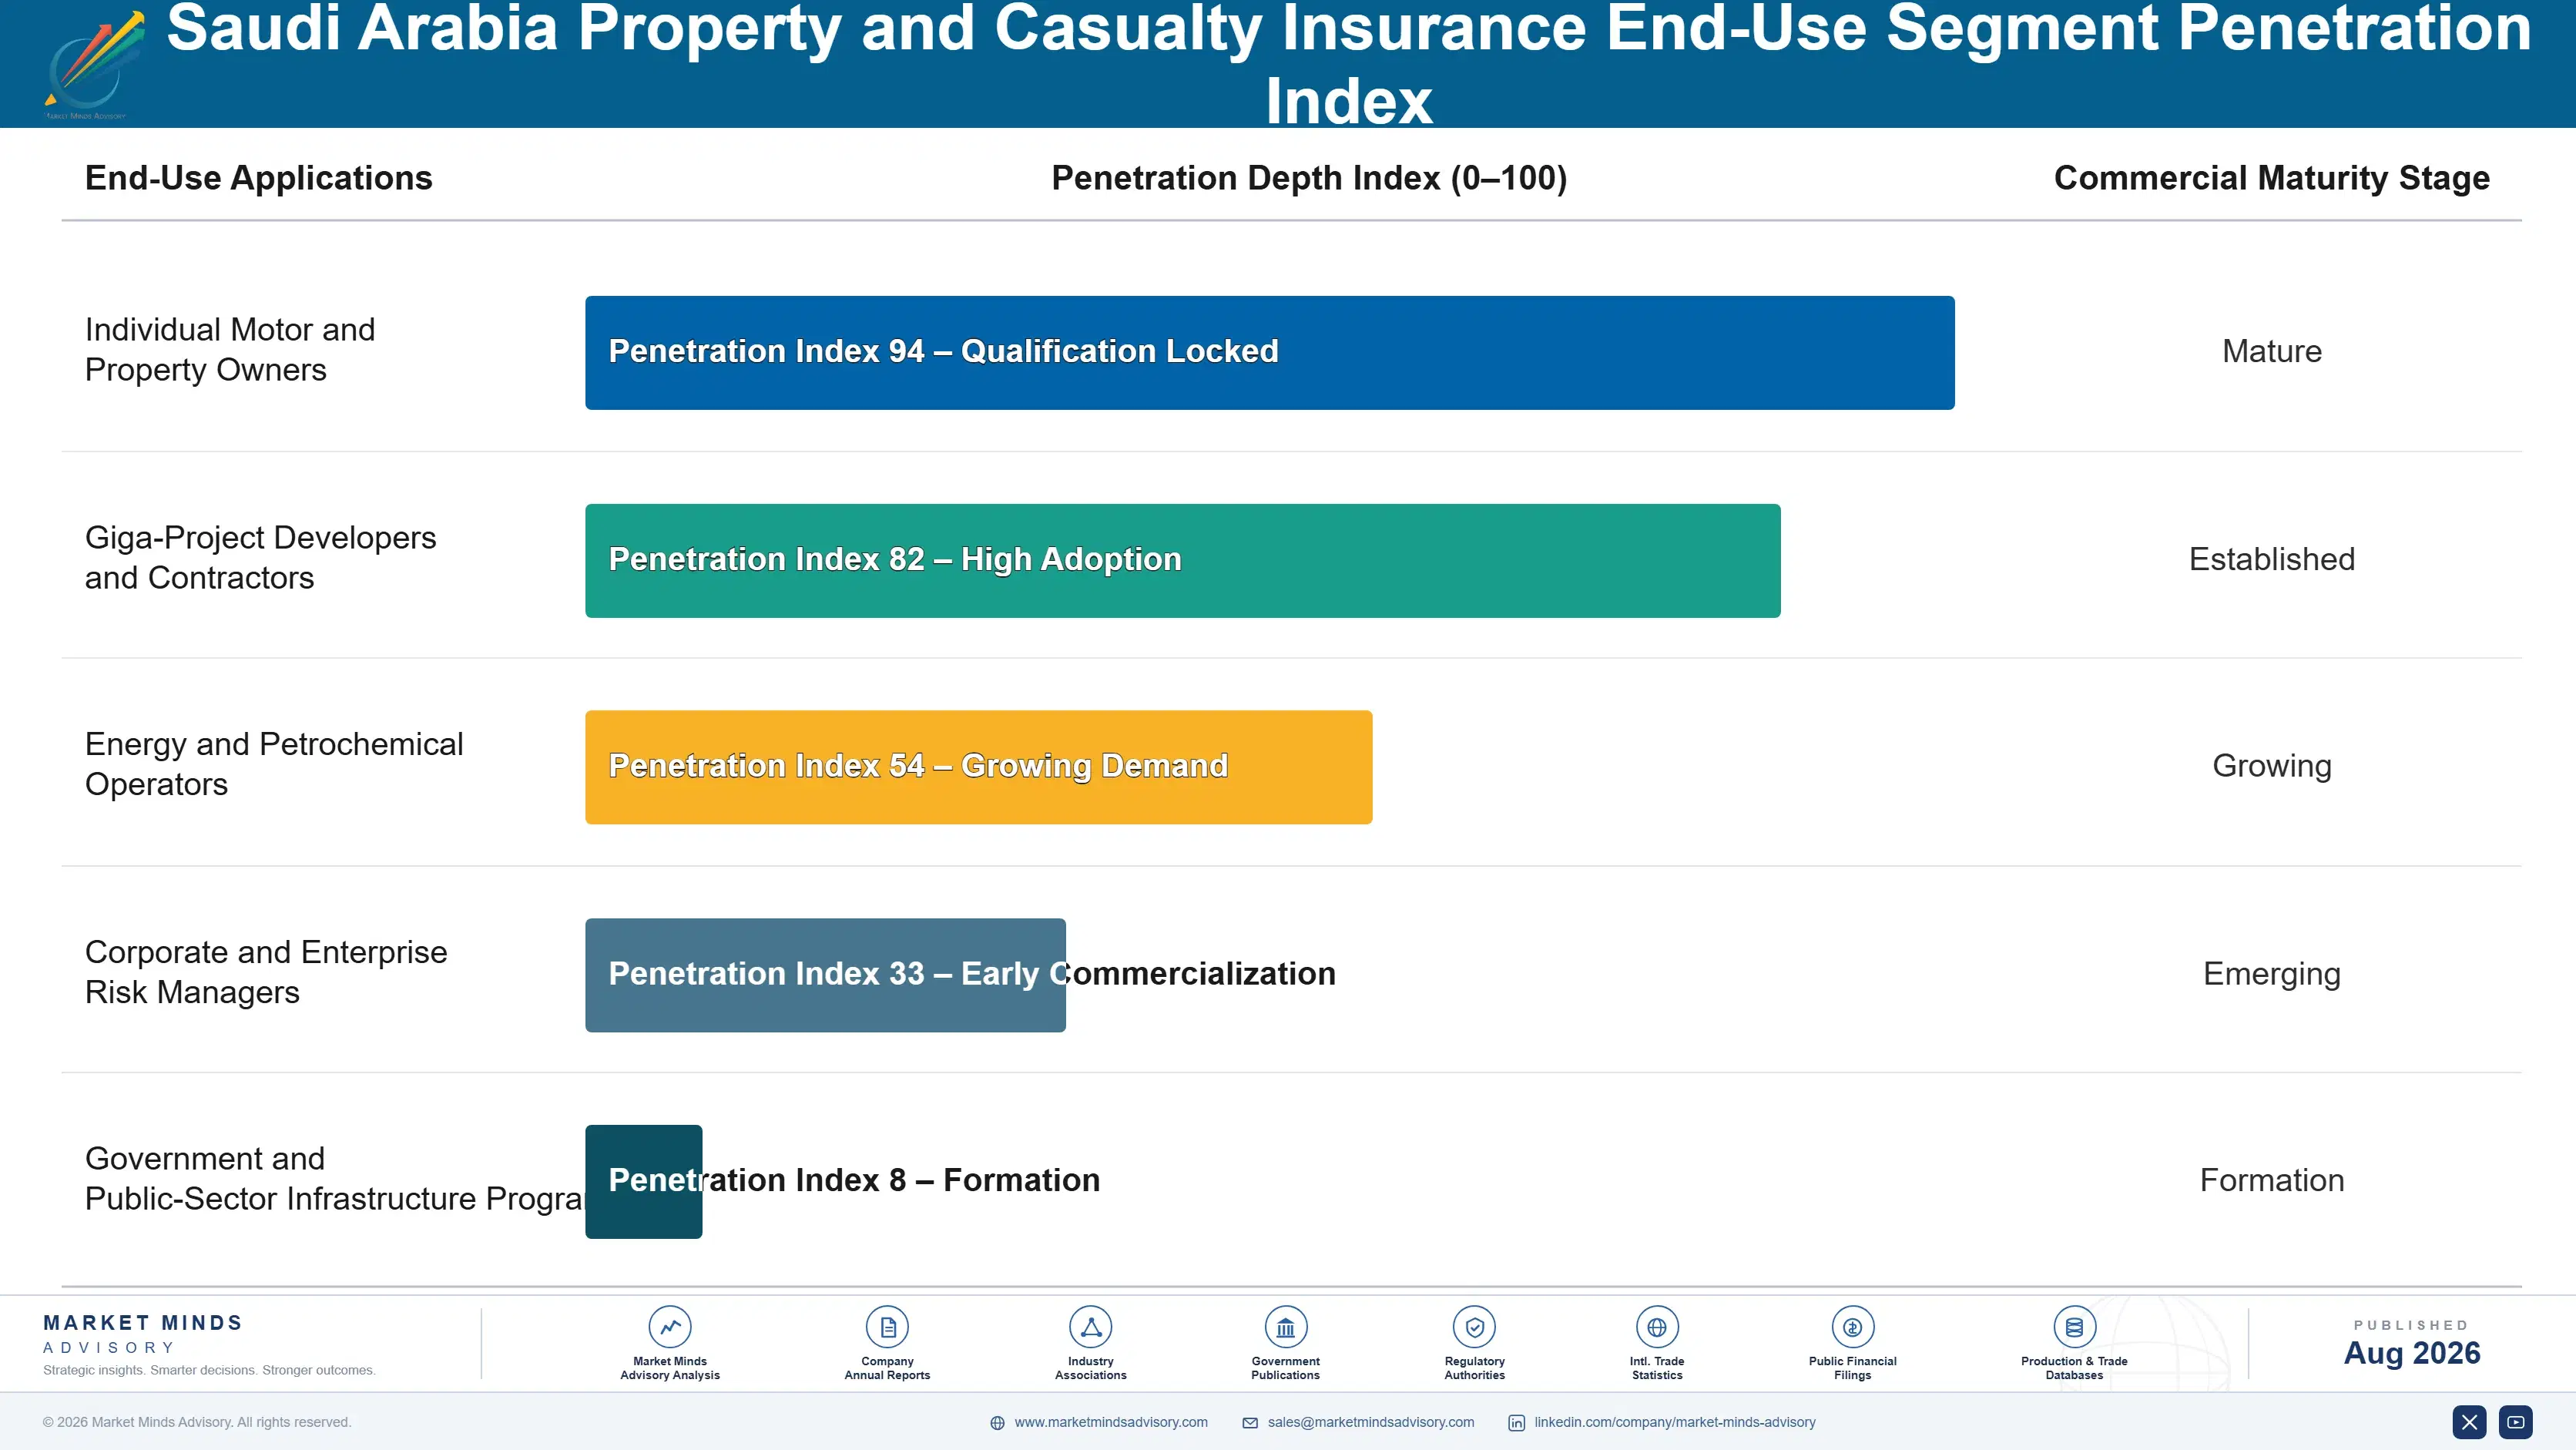Screen dimensions: 2576x1450
Task: Open linkedin.com/company/market-minds-advisory link
Action: (1675, 1422)
